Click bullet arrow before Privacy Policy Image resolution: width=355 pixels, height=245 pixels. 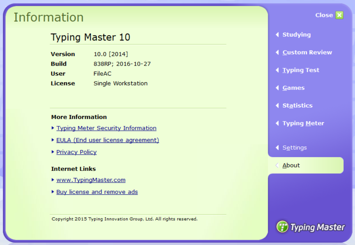[x=53, y=152]
